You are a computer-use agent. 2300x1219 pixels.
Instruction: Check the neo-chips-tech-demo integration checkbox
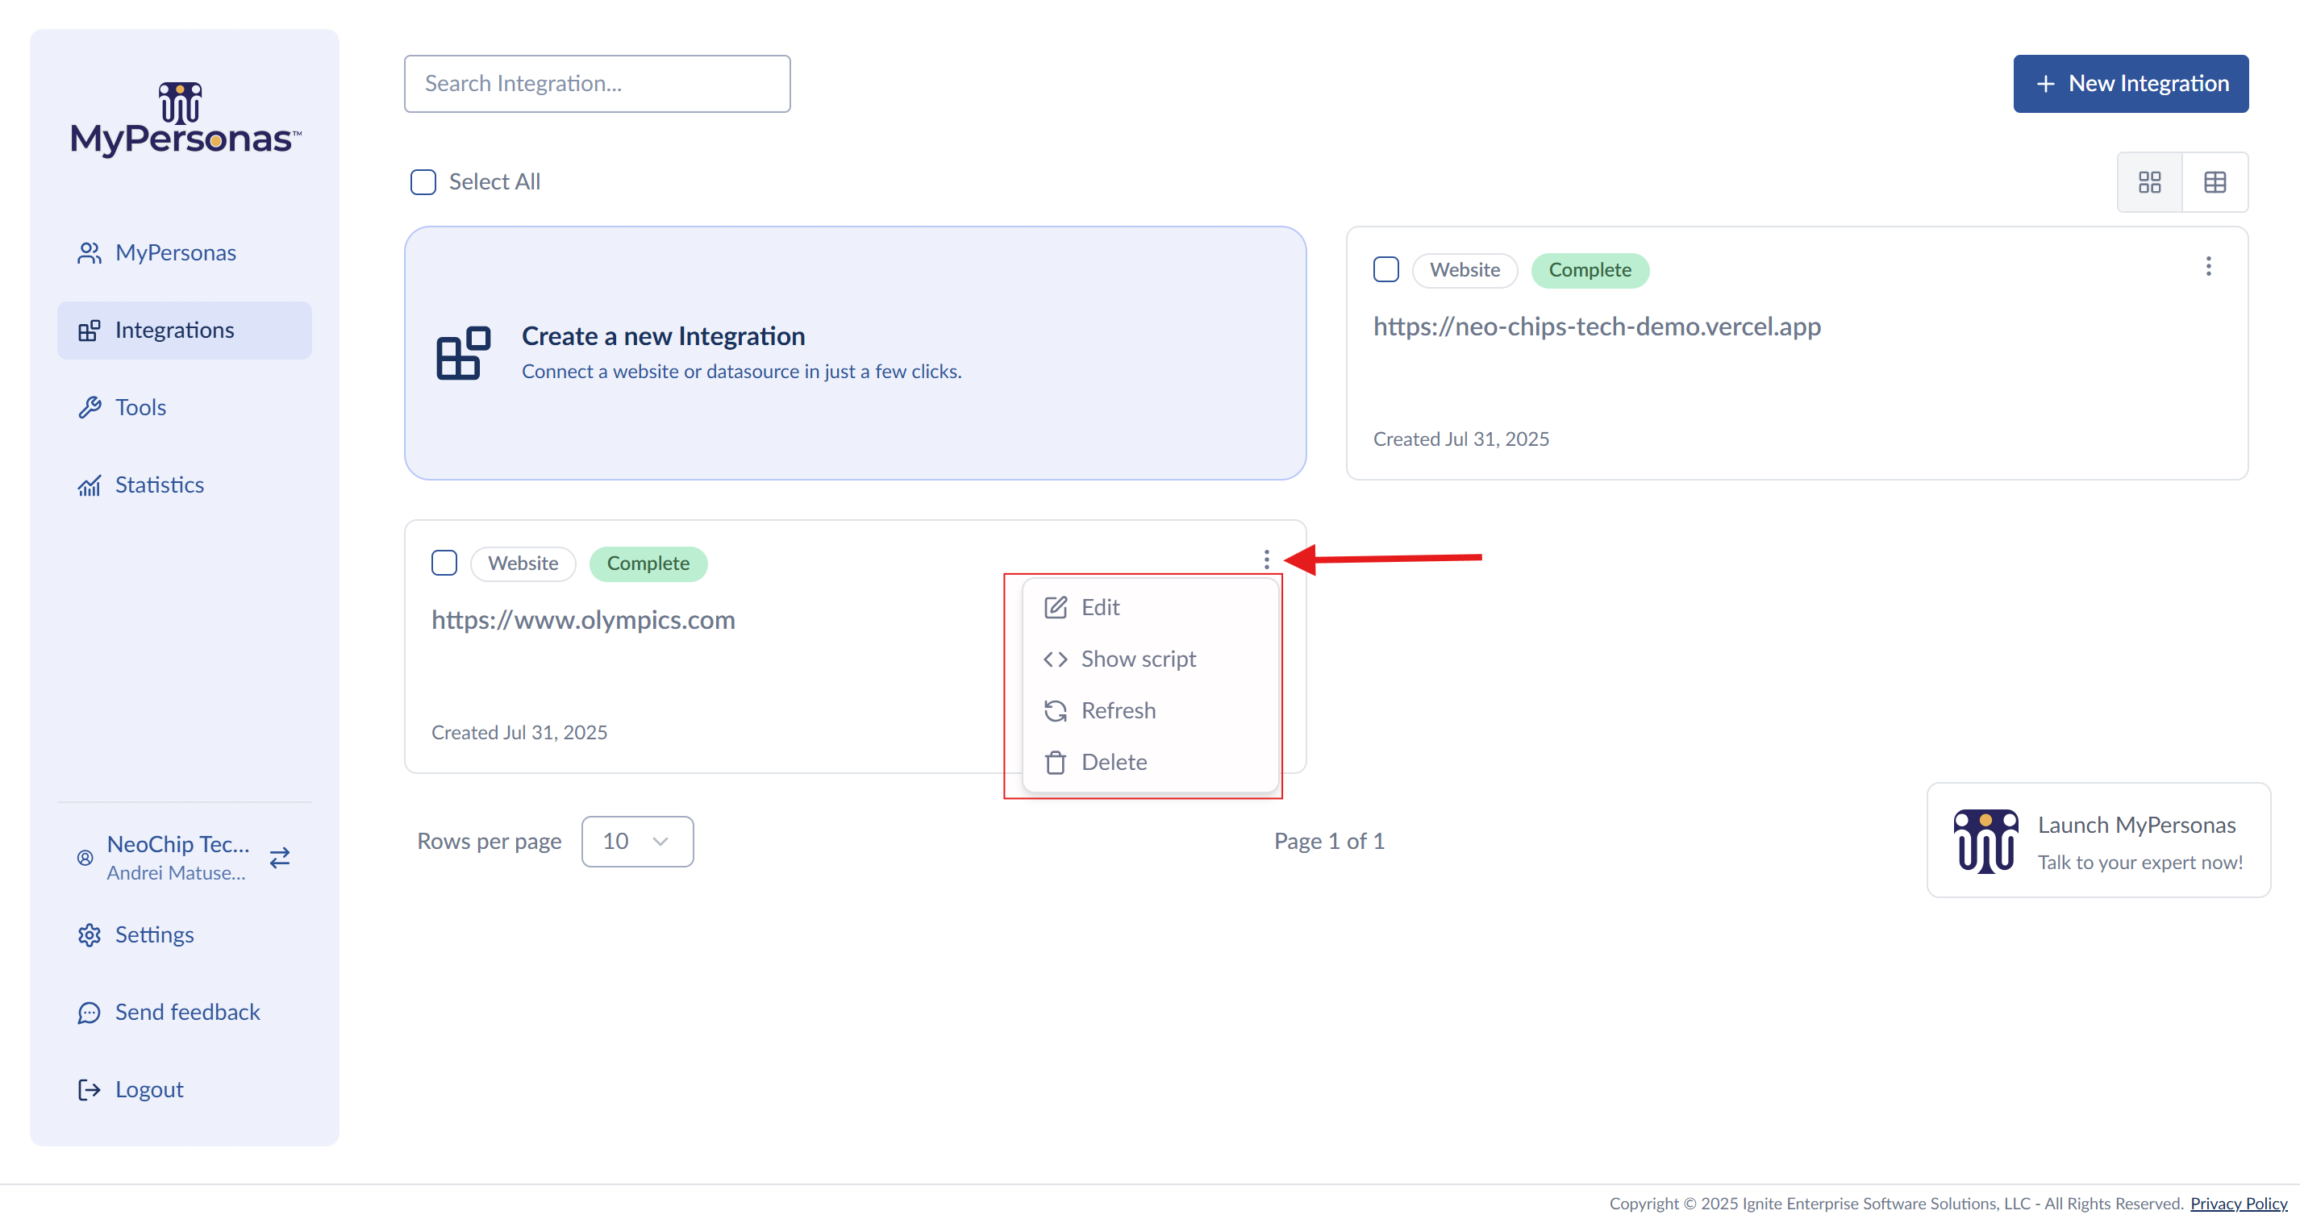1385,269
